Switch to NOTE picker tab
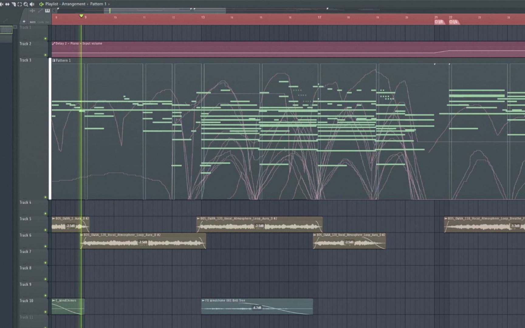Image resolution: width=525 pixels, height=328 pixels. point(33,22)
